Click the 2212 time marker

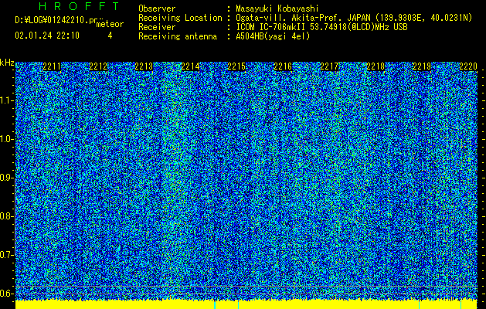[98, 66]
